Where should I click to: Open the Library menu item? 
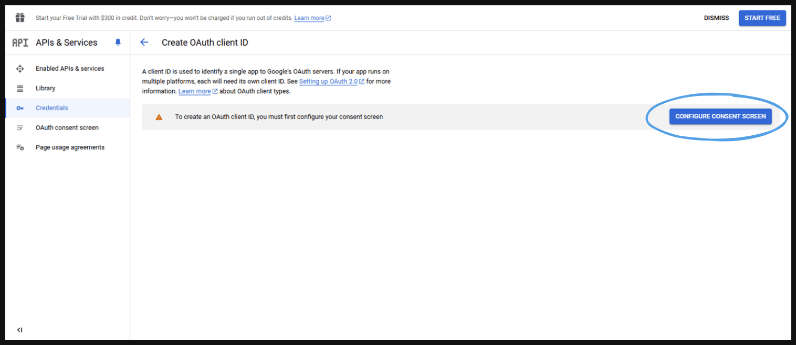tap(68, 88)
